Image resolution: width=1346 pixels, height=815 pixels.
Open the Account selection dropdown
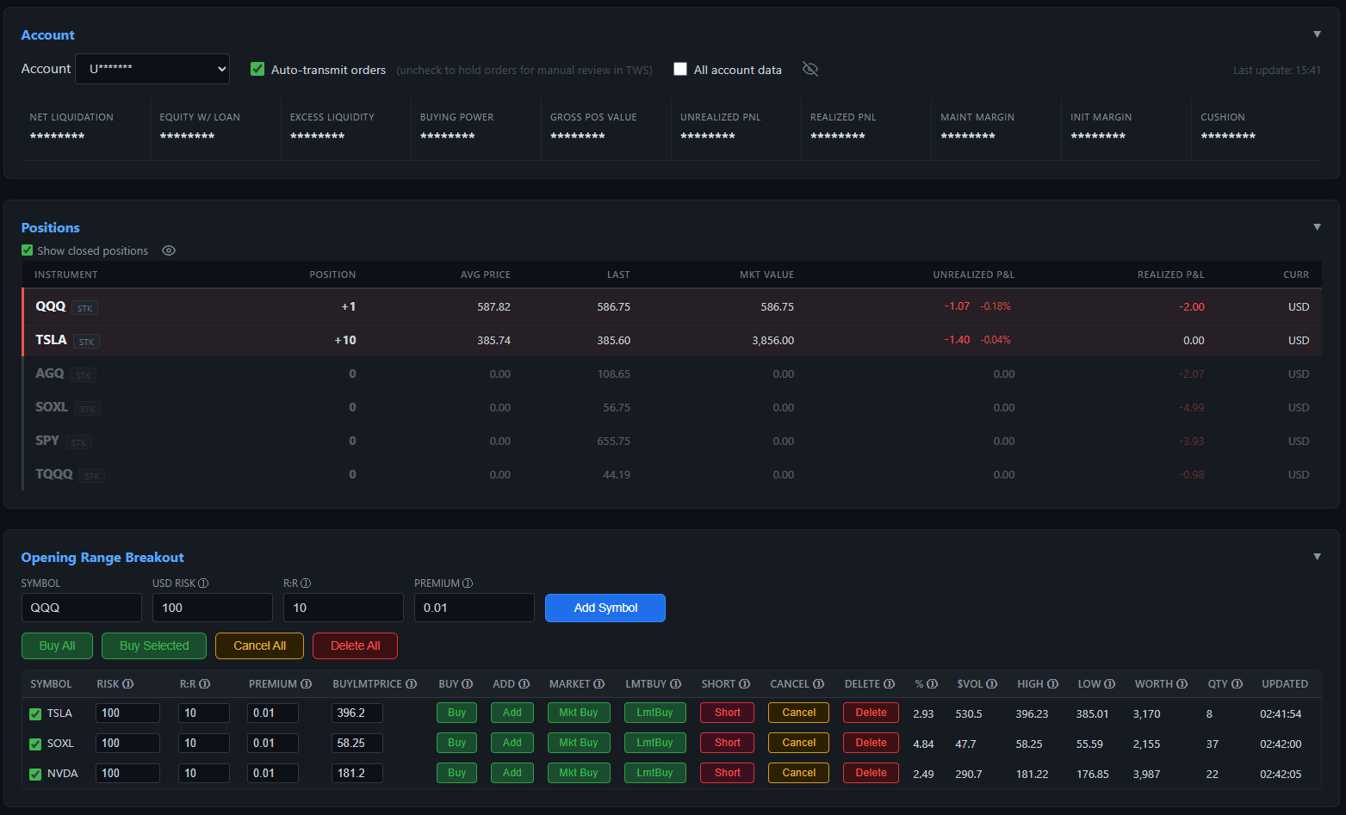[152, 69]
